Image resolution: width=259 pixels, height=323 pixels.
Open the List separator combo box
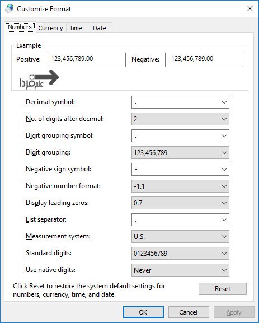(180, 220)
